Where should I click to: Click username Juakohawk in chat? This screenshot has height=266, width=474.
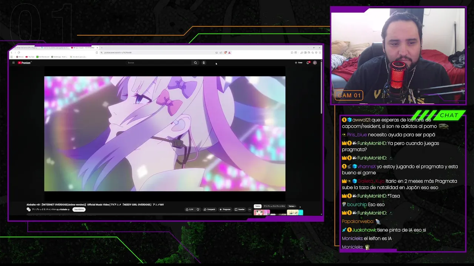tap(364, 230)
